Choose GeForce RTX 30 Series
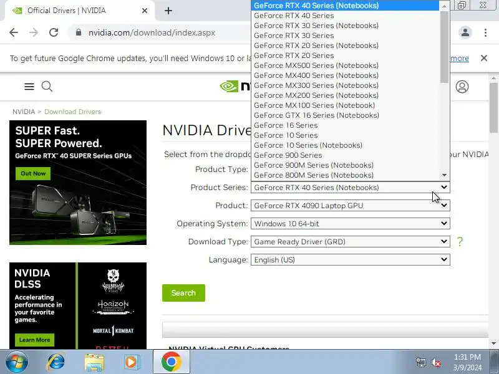 click(345, 36)
